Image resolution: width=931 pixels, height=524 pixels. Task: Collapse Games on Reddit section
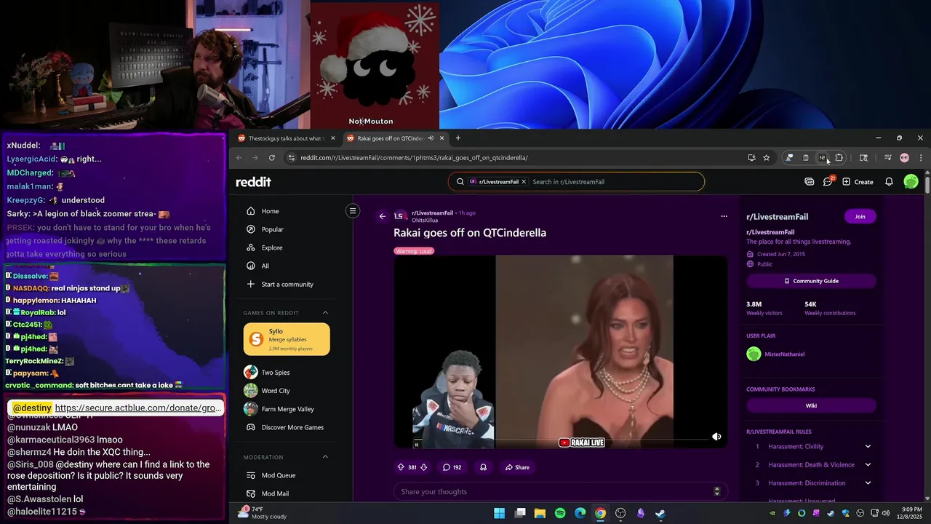pos(325,313)
